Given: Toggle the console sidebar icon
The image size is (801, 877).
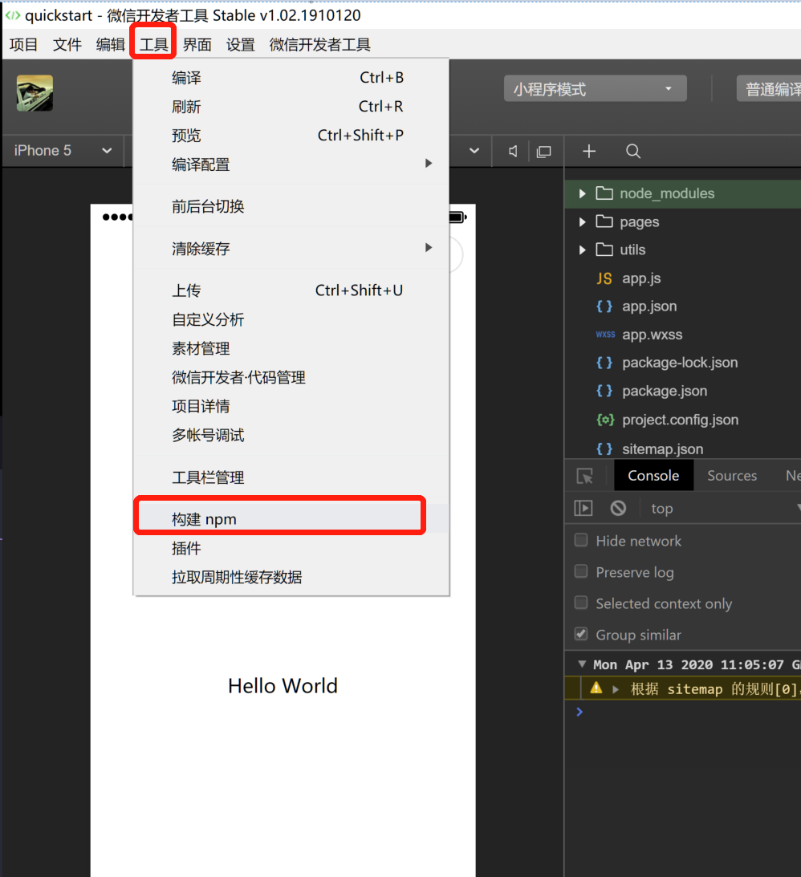Looking at the screenshot, I should (x=583, y=508).
